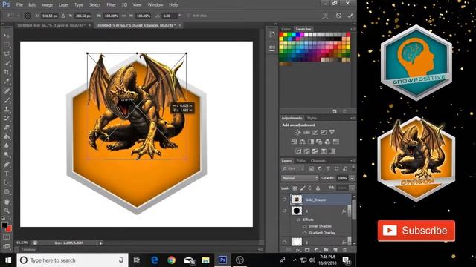Delete layer trash icon in Layers panel
The height and width of the screenshot is (267, 476).
click(344, 250)
